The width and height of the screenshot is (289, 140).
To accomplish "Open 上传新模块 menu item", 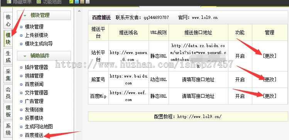I will (x=36, y=35).
